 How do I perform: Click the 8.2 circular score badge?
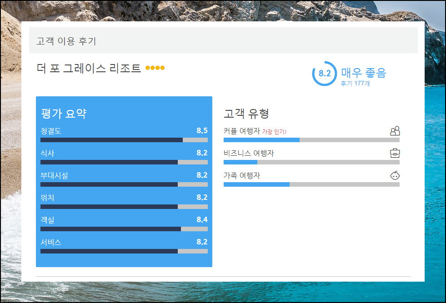[325, 73]
